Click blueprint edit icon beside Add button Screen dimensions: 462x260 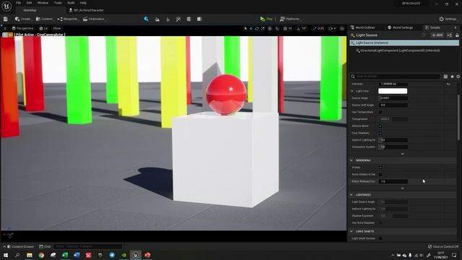[x=449, y=35]
